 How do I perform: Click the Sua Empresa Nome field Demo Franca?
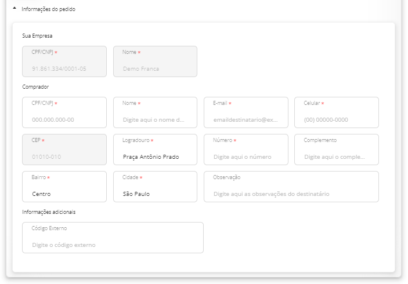[155, 61]
